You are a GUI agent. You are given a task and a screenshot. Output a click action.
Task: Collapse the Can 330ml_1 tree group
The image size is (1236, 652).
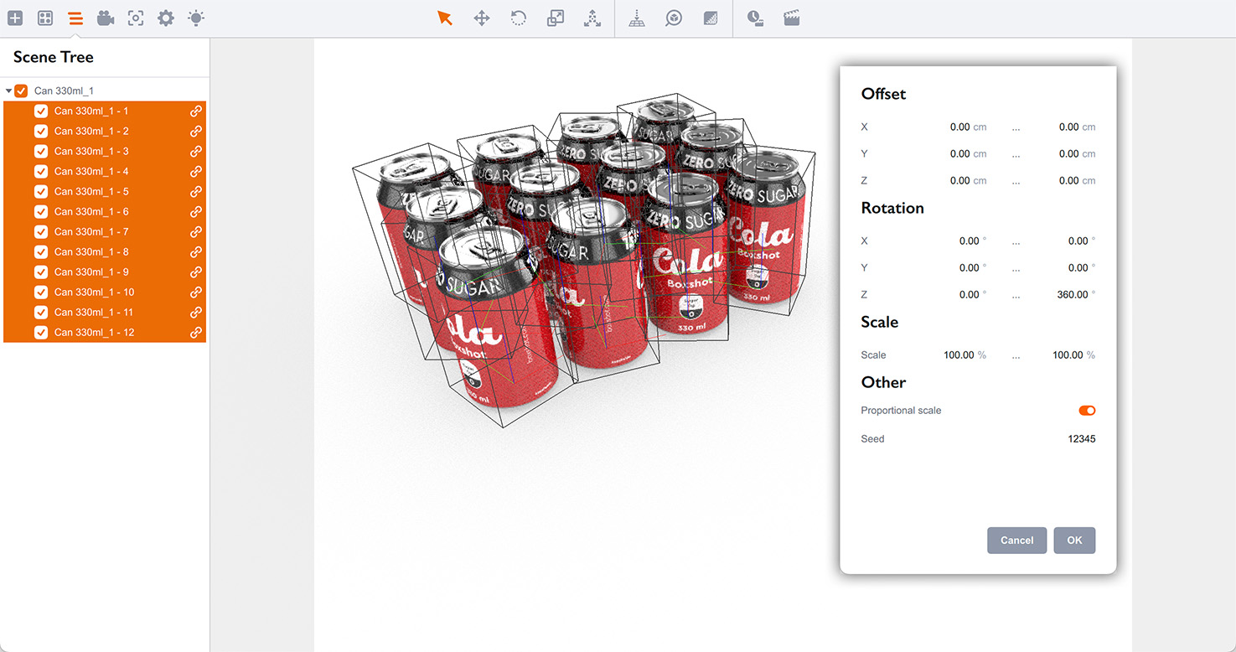pos(8,91)
